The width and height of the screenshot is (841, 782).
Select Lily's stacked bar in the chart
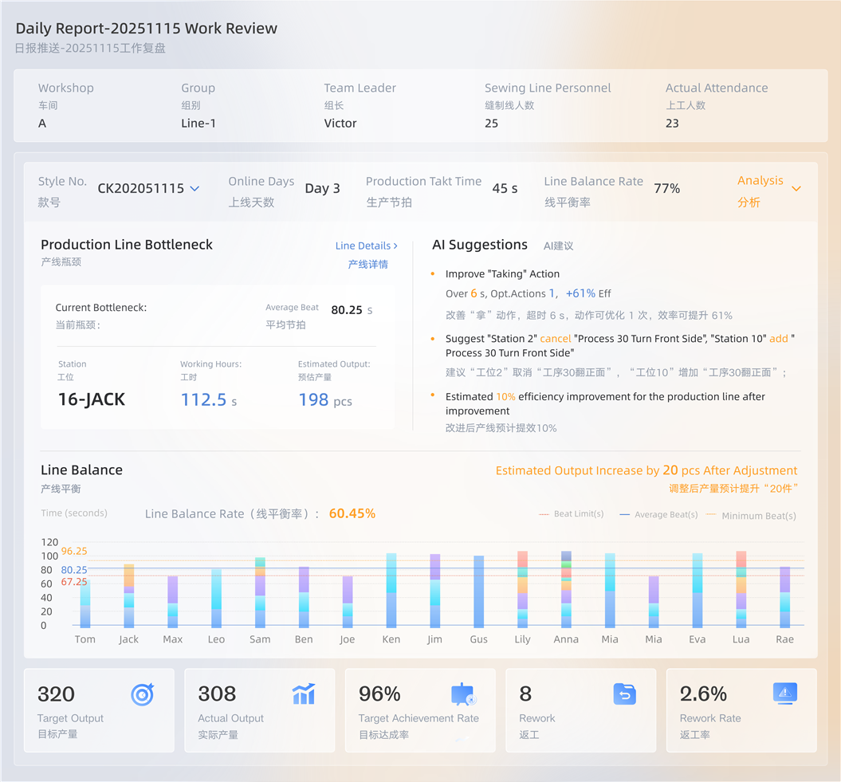(x=522, y=589)
